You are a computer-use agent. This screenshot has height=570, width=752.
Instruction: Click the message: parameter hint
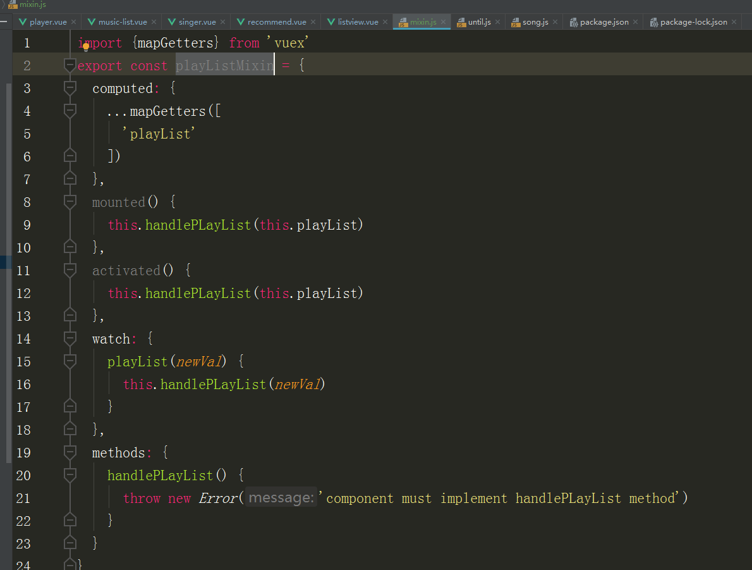tap(281, 497)
